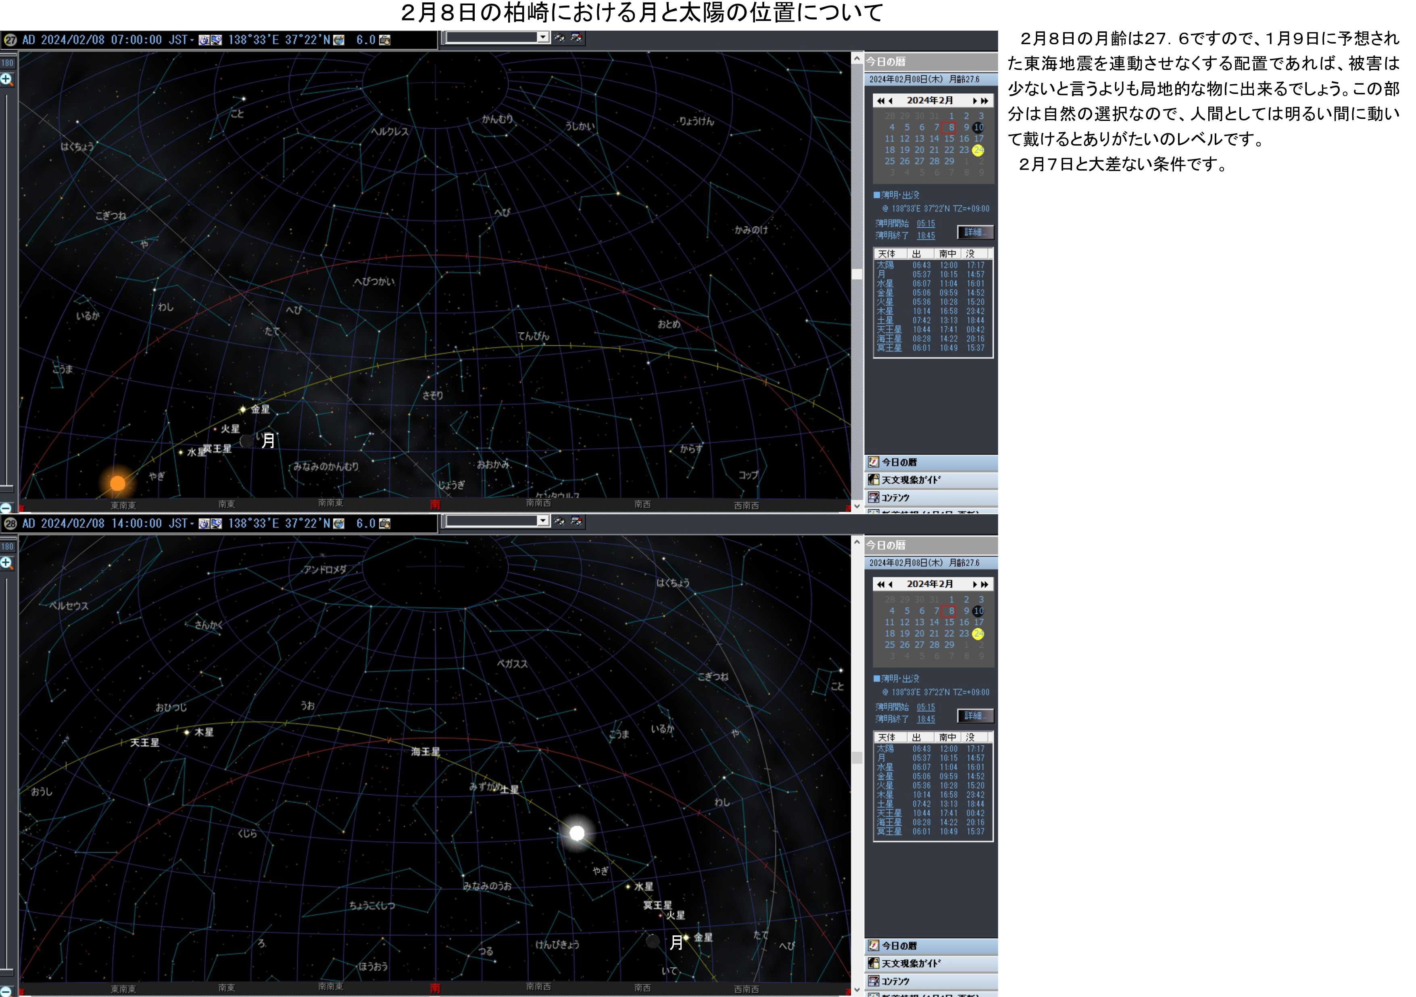The width and height of the screenshot is (1416, 997).
Task: Open the JST time zone dropdown in lower toolbar
Action: (x=192, y=524)
